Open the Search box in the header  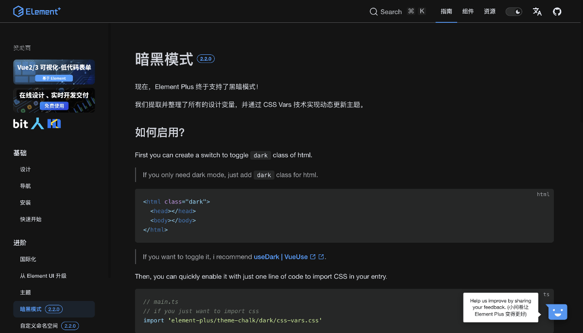[x=398, y=12]
